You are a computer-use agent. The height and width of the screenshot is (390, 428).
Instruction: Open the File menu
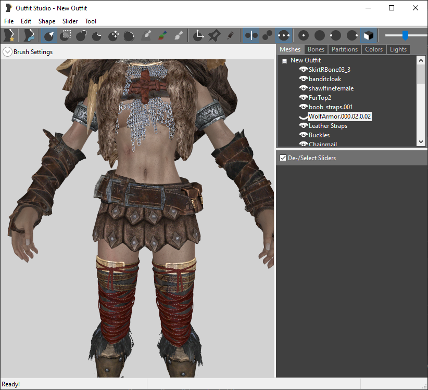[x=9, y=21]
